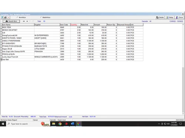Click the Returned Amount column header

[124, 25]
